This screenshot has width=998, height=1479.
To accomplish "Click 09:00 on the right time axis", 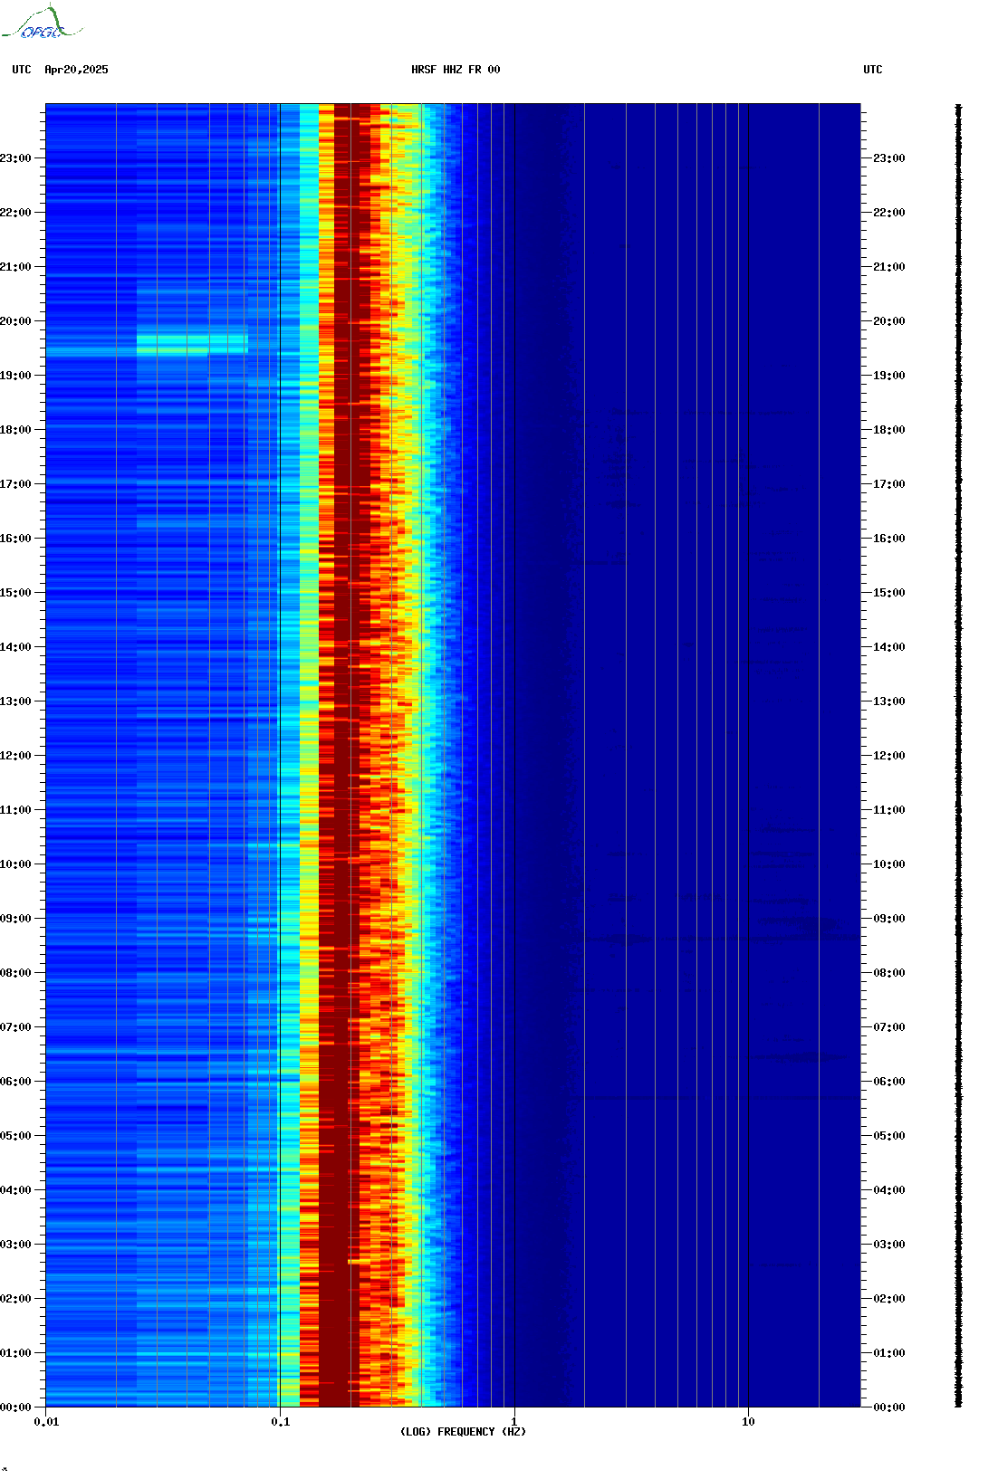I will tap(889, 919).
